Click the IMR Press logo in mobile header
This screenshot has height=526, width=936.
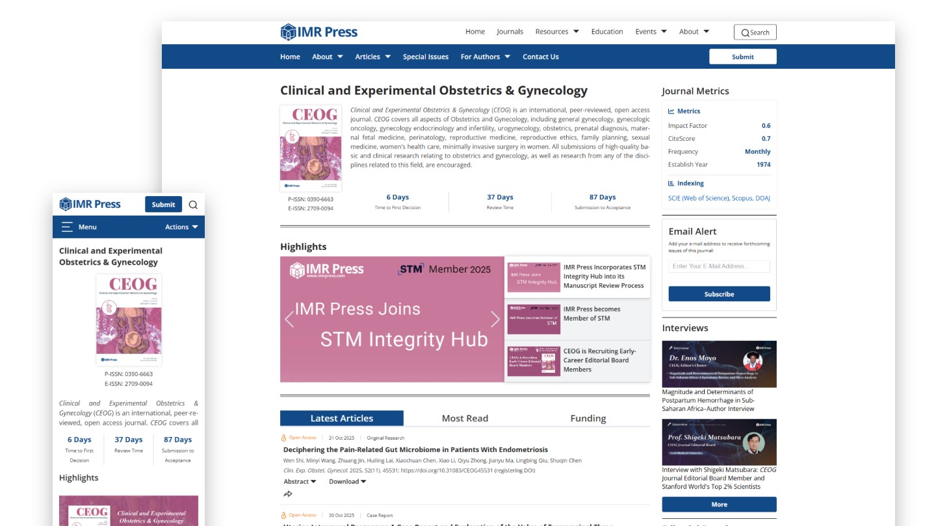point(90,204)
